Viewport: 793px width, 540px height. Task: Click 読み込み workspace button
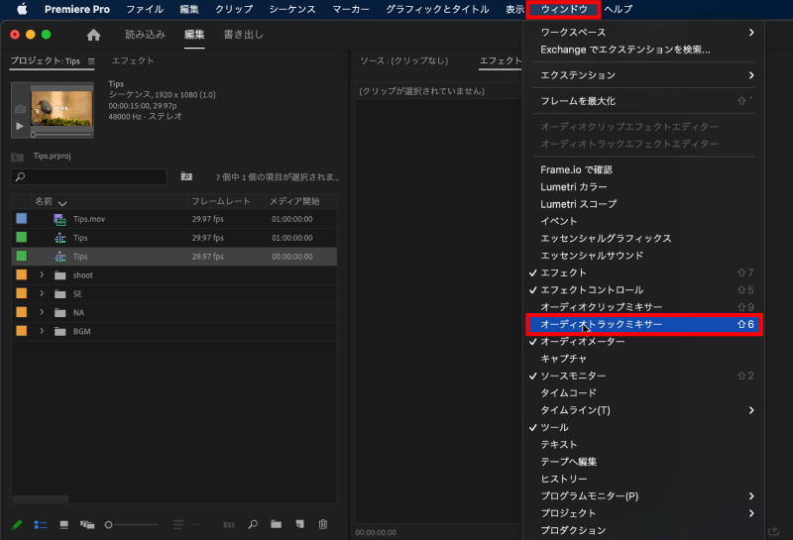[145, 35]
